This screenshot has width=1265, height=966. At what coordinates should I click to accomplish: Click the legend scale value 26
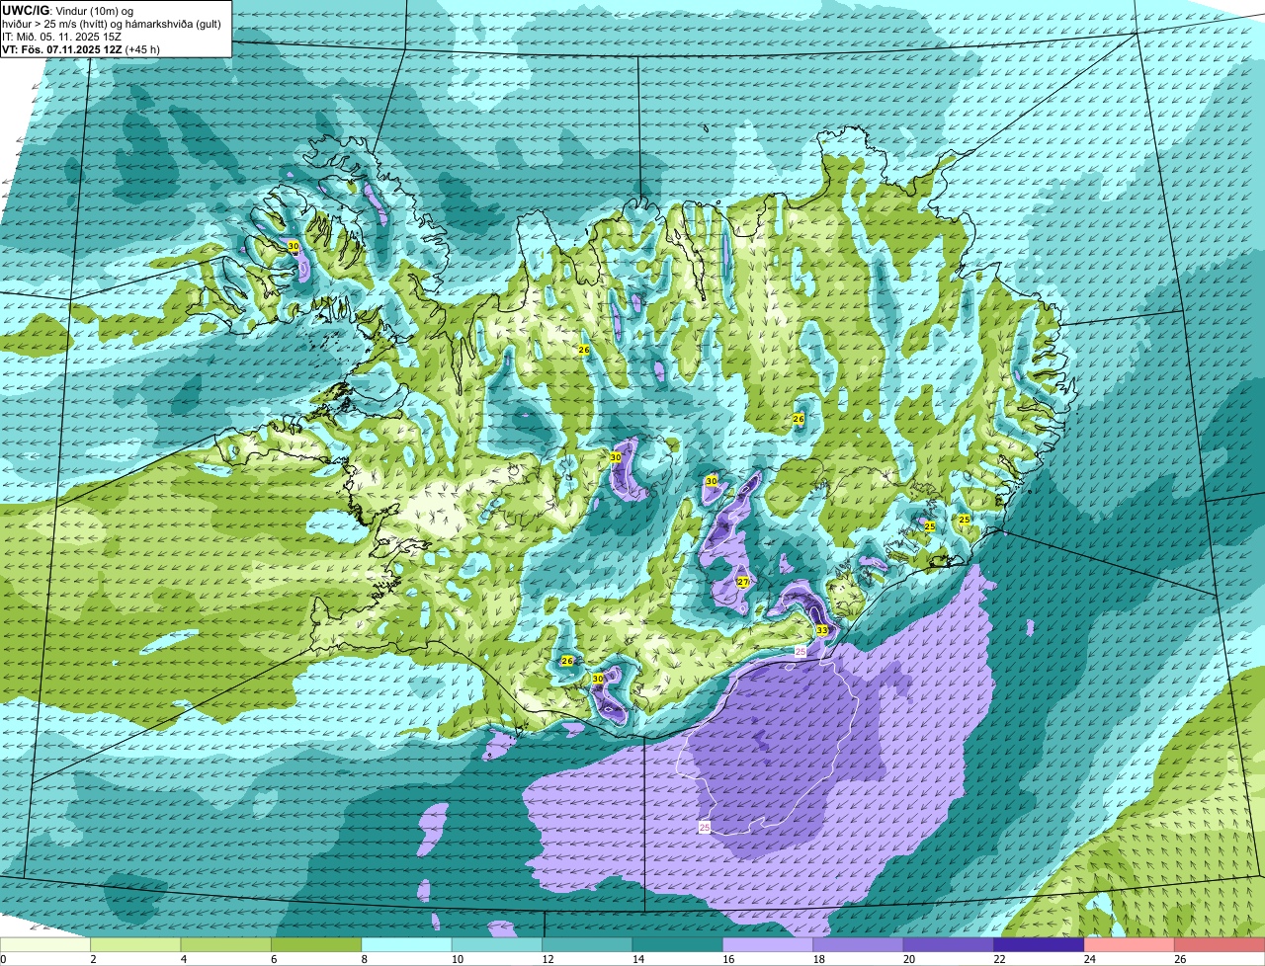point(1179,959)
